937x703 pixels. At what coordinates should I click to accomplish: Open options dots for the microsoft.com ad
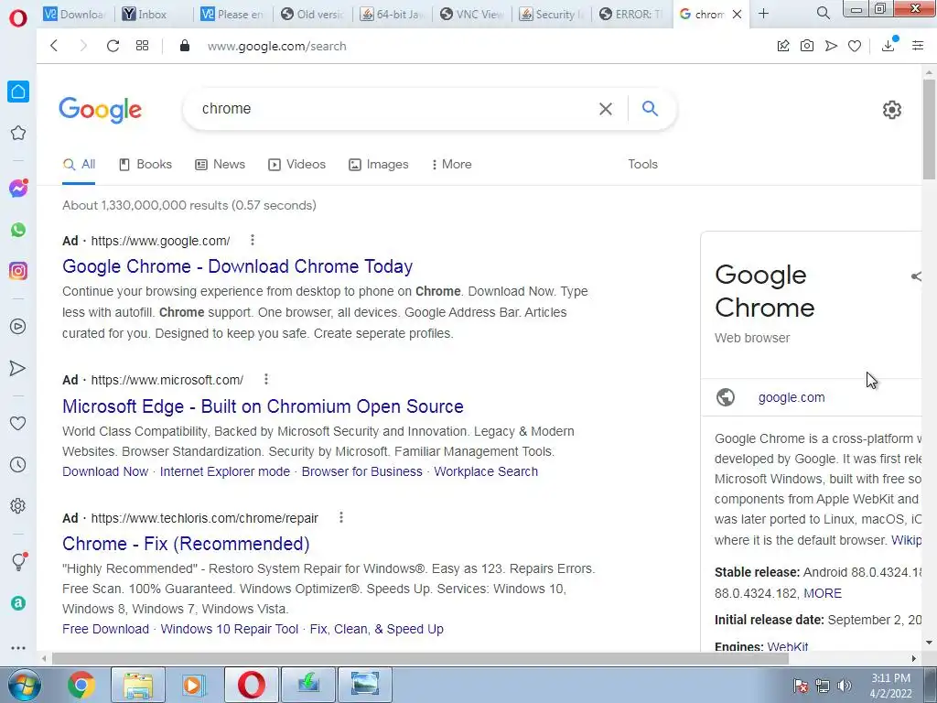click(x=266, y=379)
